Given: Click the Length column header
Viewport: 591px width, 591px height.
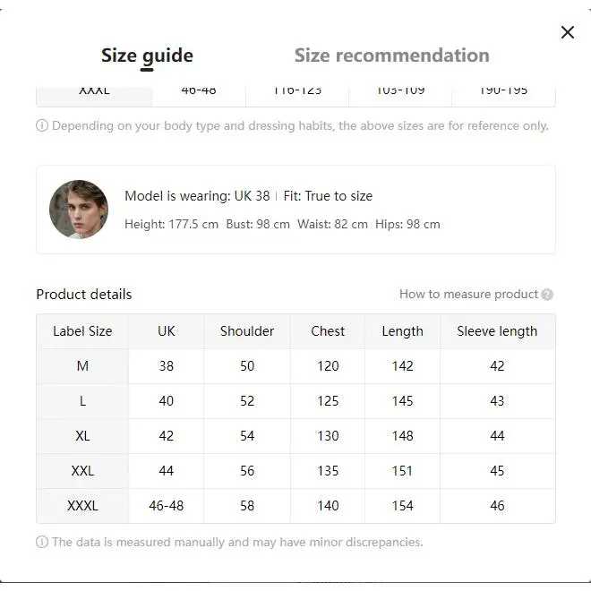Looking at the screenshot, I should pos(403,331).
